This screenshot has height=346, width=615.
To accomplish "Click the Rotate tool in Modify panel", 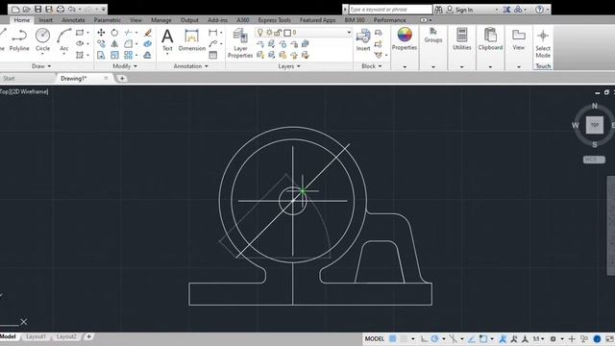I will pyautogui.click(x=114, y=33).
